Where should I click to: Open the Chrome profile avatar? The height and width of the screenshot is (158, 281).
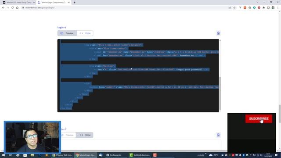(273, 8)
